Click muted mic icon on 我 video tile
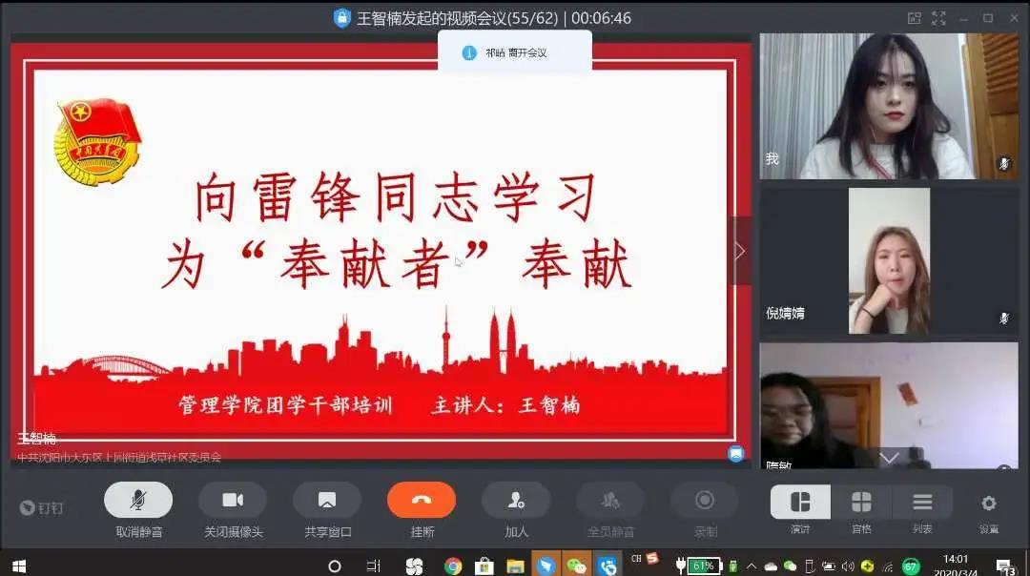This screenshot has width=1030, height=576. (x=1003, y=164)
